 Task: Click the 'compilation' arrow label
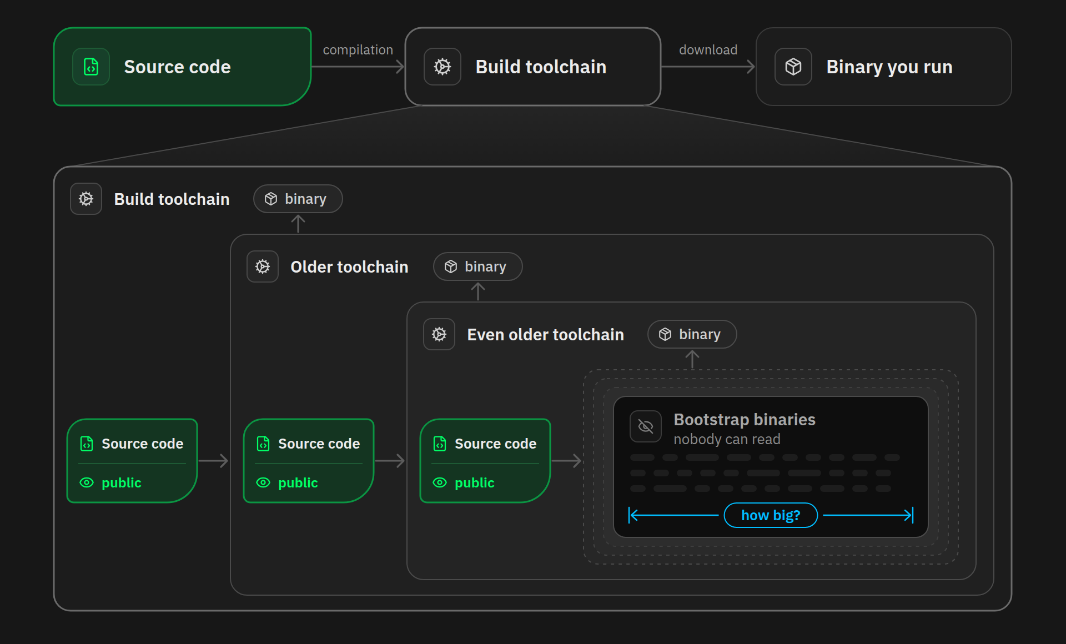point(358,50)
